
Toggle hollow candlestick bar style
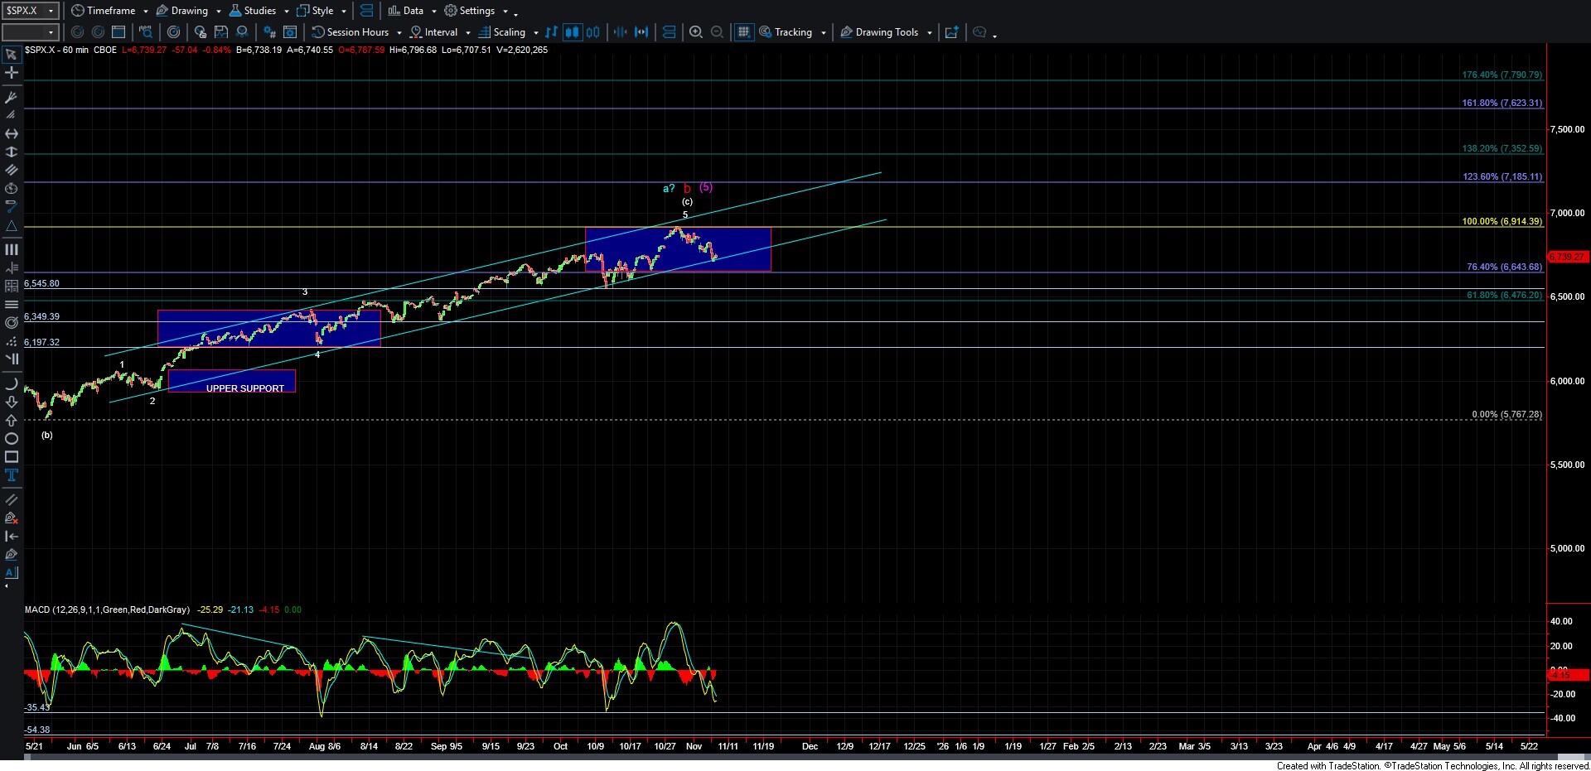[x=592, y=32]
